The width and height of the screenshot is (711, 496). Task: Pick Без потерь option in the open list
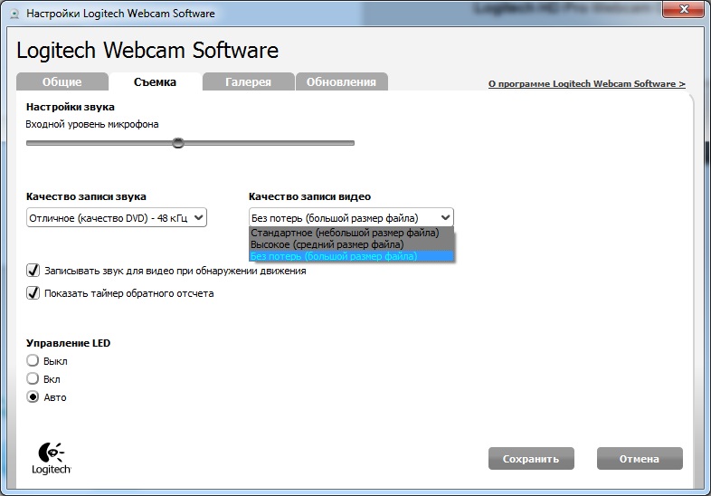(x=334, y=256)
